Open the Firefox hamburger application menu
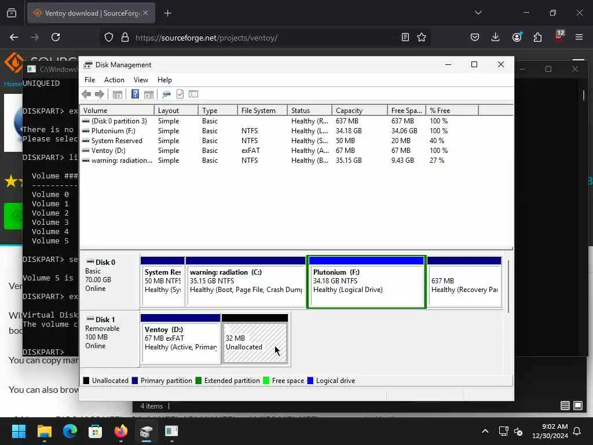 579,38
